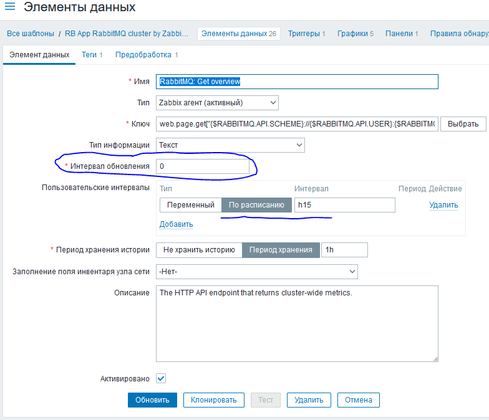Click the 'Клонировать' button
Viewport: 489px width, 420px height.
tap(213, 400)
